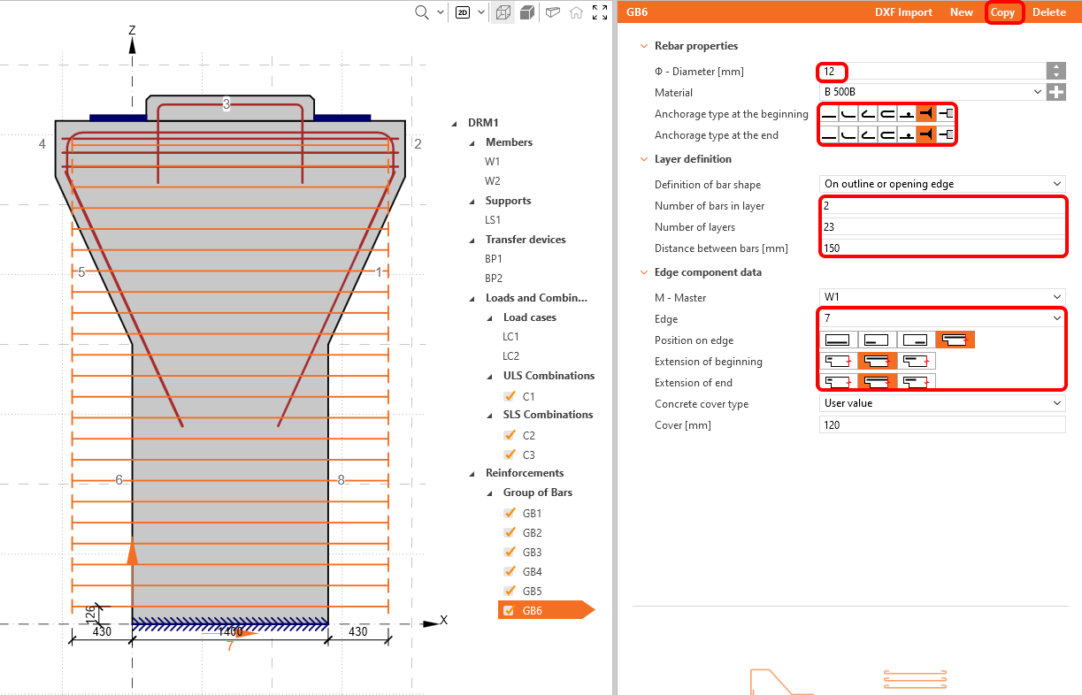Click the plus icon beside Material
This screenshot has height=695, width=1082.
point(1056,92)
